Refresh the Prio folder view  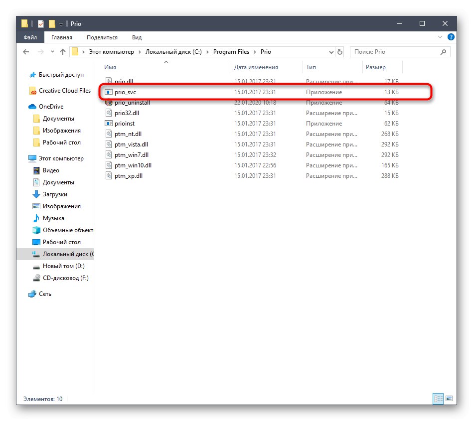[x=340, y=51]
